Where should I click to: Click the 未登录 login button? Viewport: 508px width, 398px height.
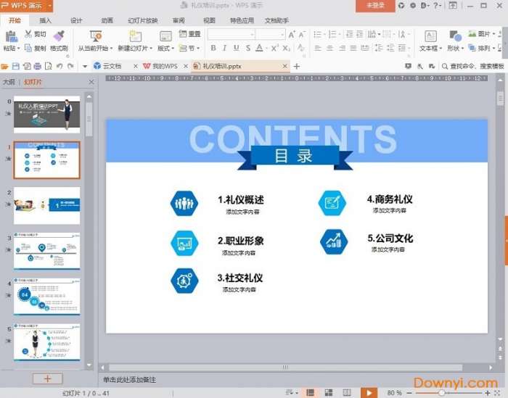pos(375,6)
